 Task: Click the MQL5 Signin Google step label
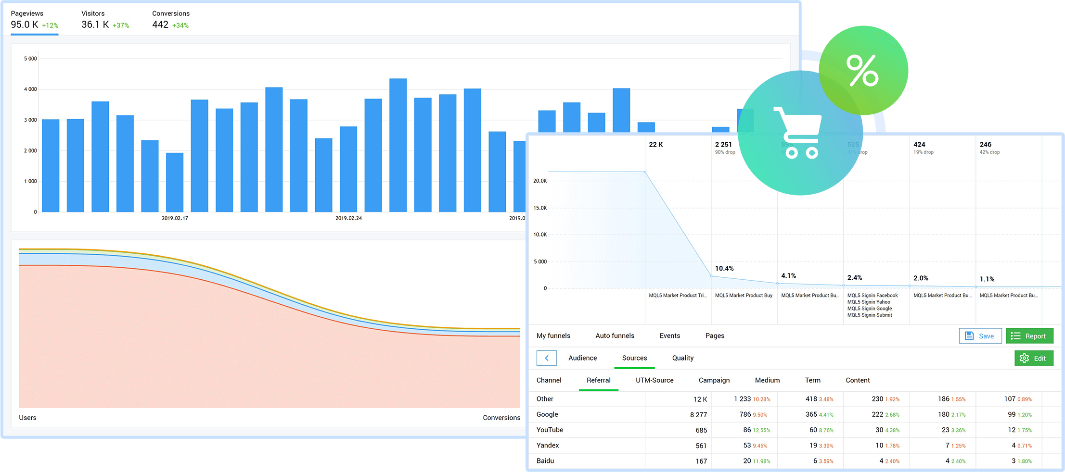click(869, 309)
